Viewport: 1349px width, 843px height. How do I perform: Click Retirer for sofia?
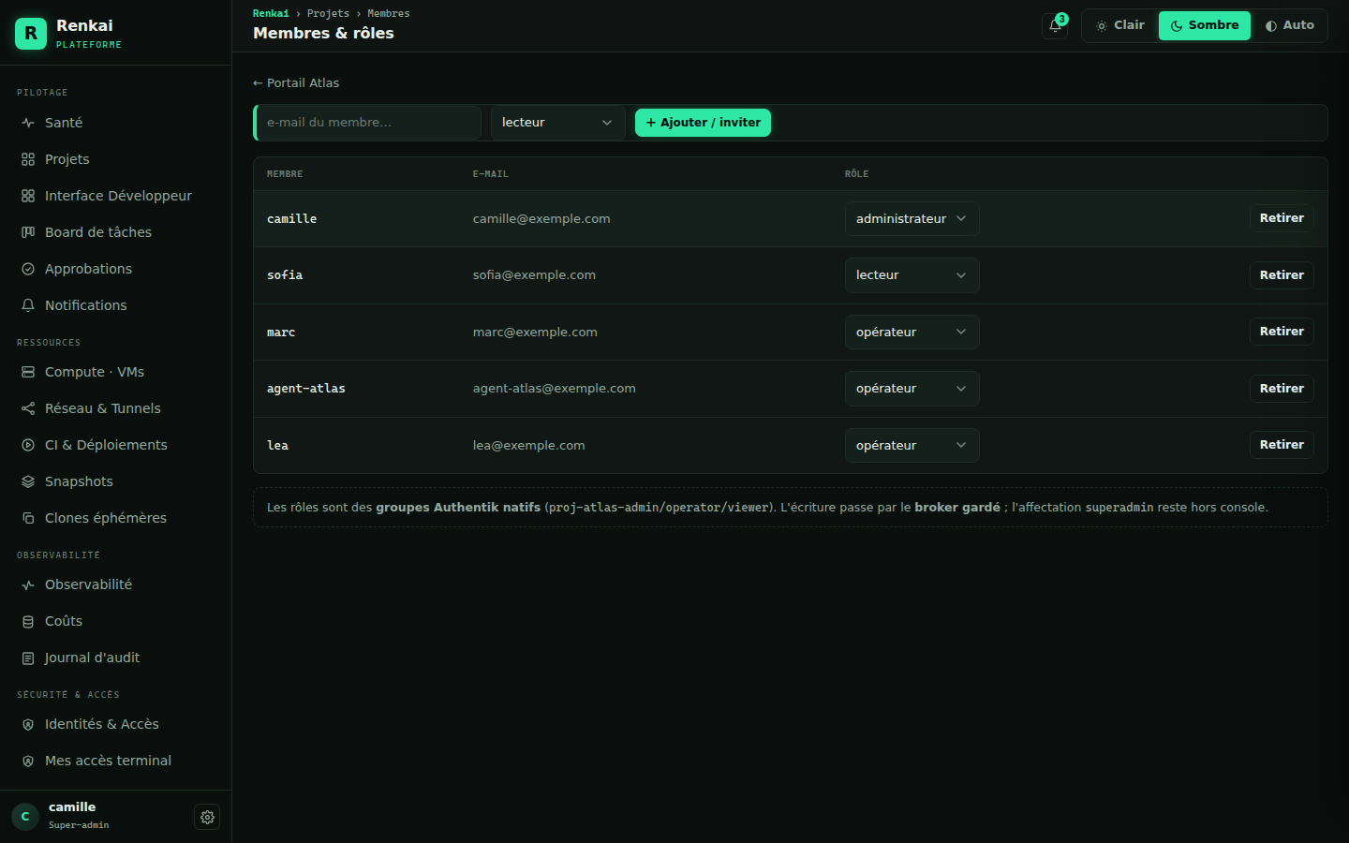1282,275
